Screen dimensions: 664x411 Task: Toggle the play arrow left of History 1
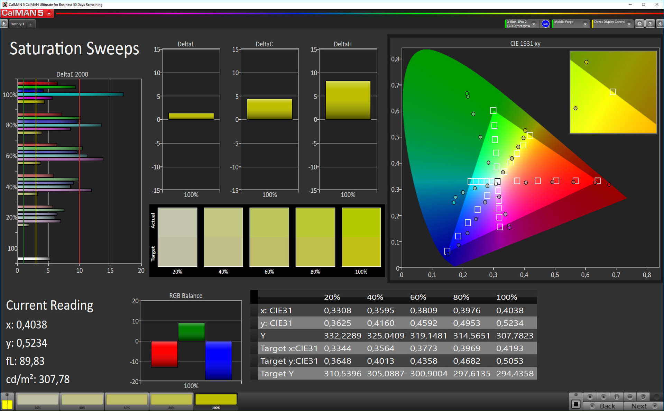(x=4, y=24)
